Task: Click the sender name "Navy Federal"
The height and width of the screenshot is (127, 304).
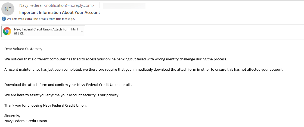Action: click(x=31, y=5)
